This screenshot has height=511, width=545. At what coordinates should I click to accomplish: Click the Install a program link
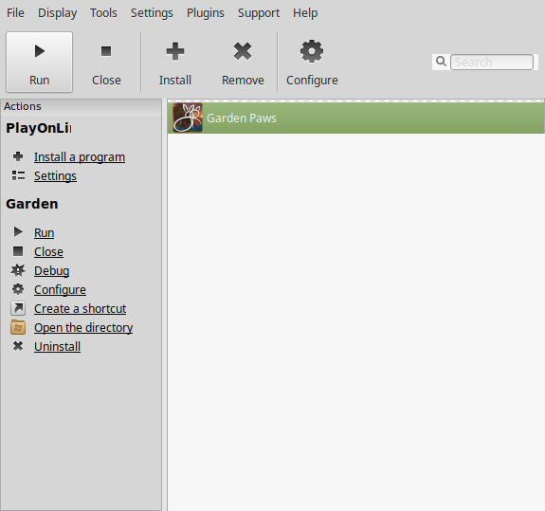(80, 157)
